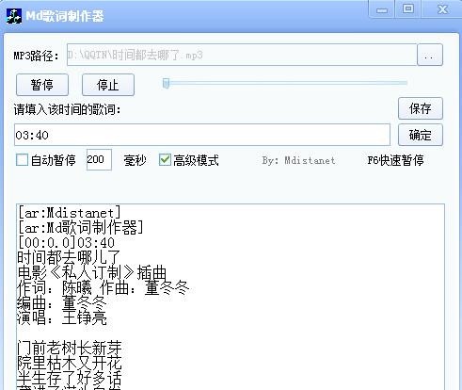Stop playback with the 停止 button
This screenshot has width=462, height=390.
coord(108,85)
